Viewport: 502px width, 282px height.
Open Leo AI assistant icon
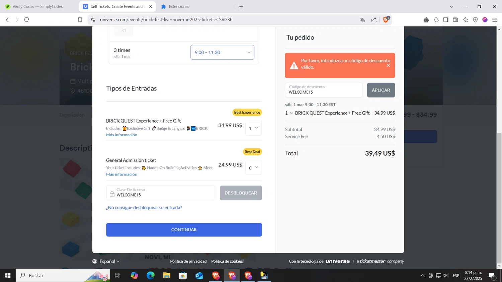click(x=466, y=20)
